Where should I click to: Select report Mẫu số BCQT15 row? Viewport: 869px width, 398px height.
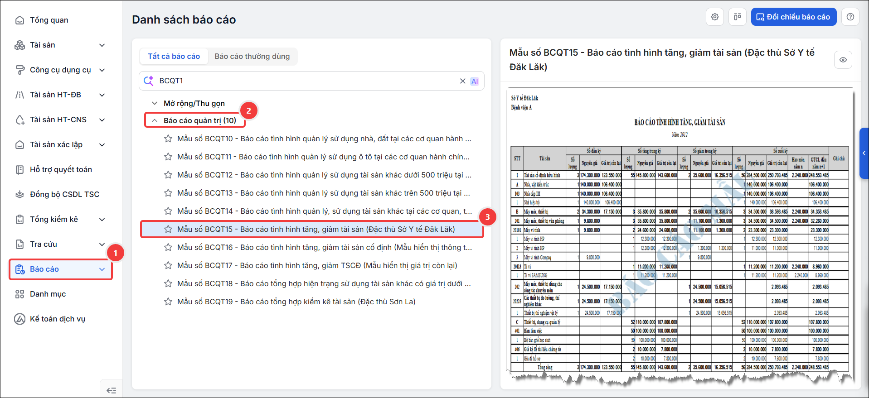click(x=312, y=229)
